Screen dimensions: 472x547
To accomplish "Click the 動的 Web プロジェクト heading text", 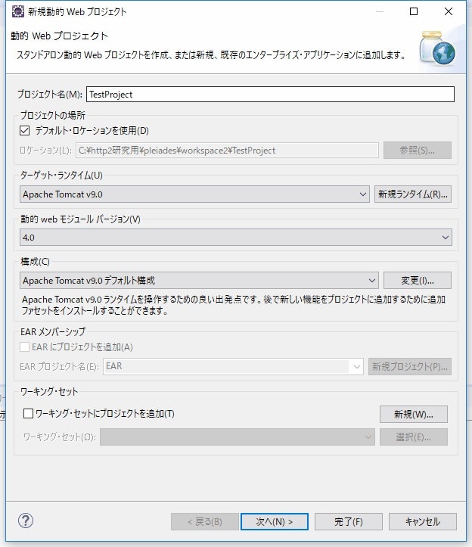I will click(59, 36).
